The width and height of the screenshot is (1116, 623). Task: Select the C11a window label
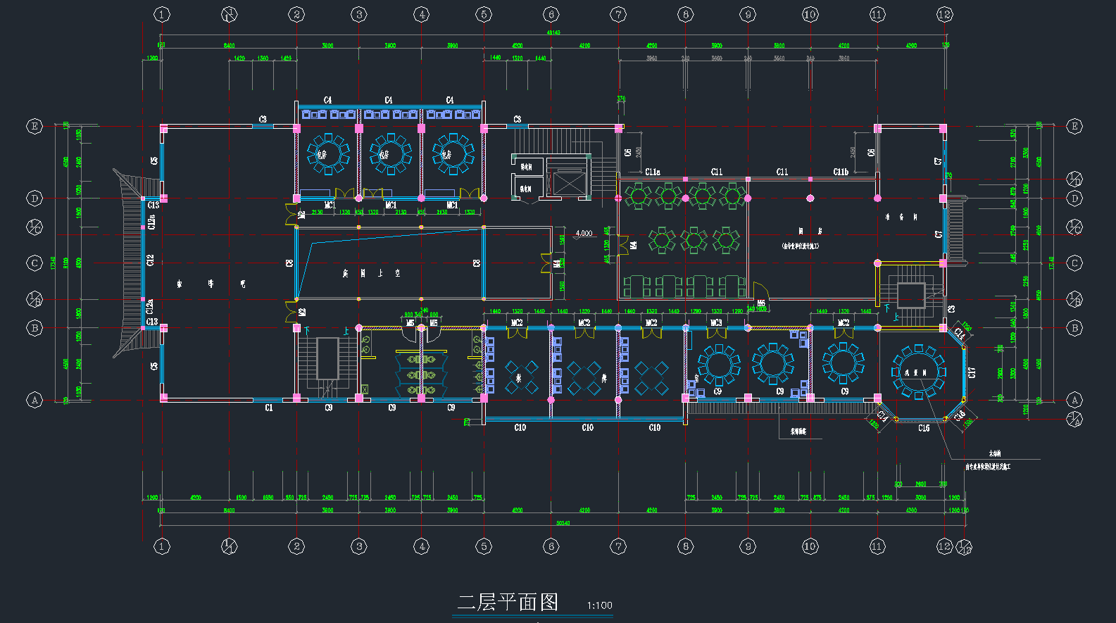coord(653,172)
